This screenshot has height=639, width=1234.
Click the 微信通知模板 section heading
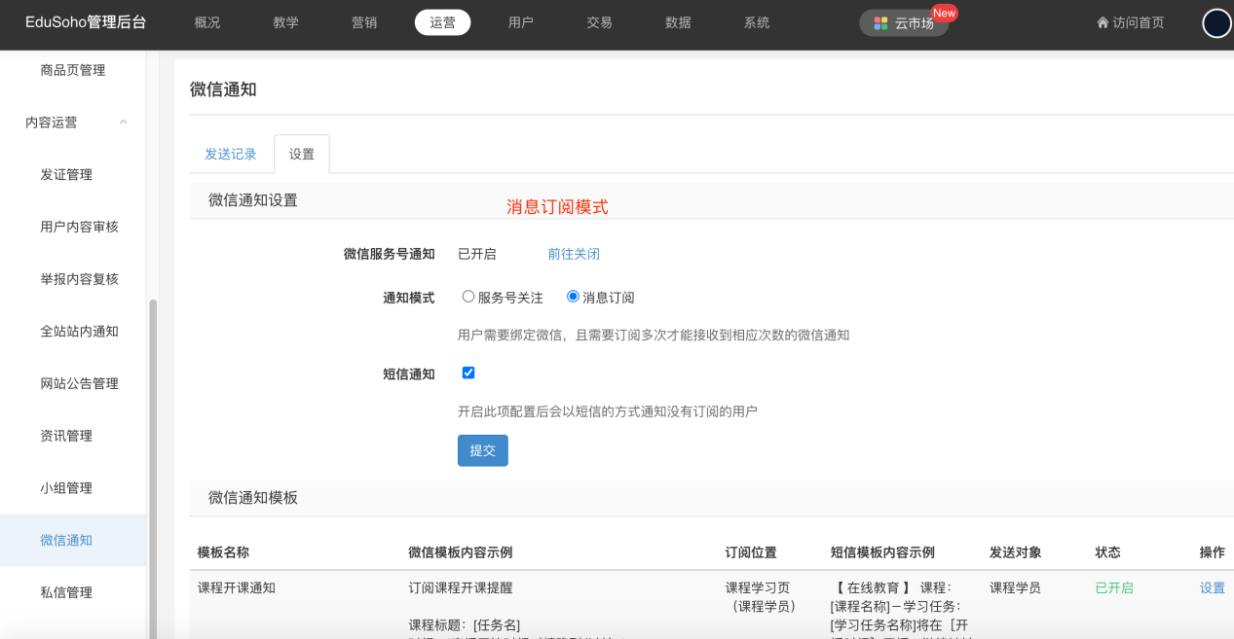(x=253, y=497)
